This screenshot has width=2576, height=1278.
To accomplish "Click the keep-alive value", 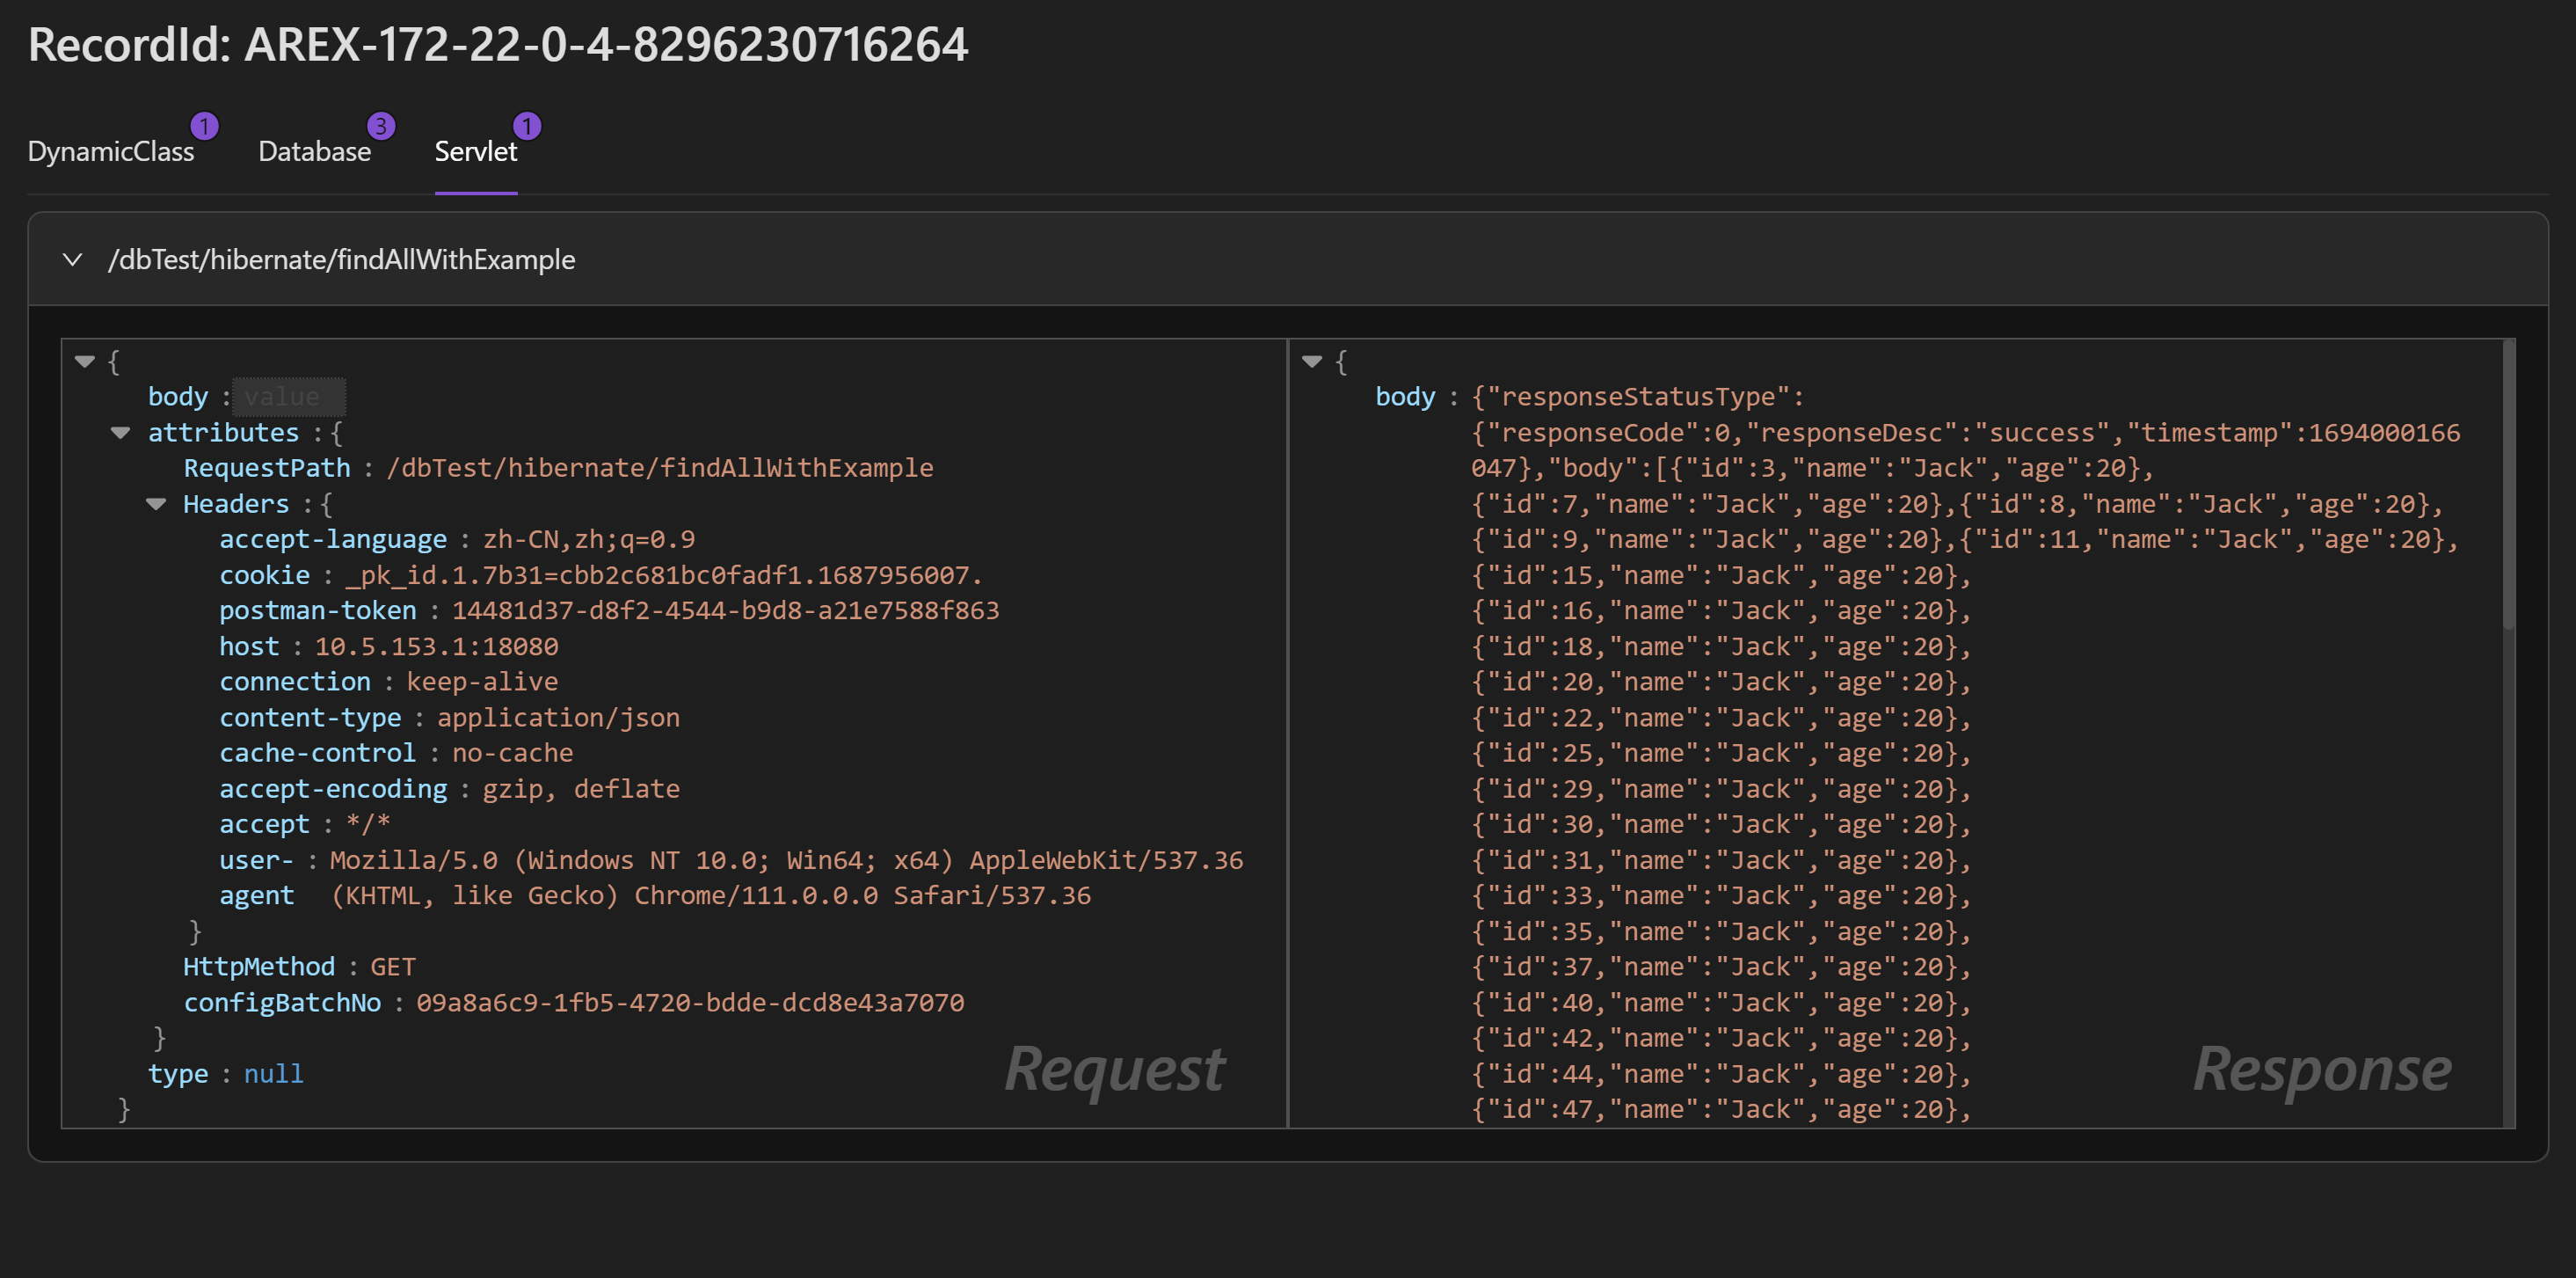I will click(482, 682).
